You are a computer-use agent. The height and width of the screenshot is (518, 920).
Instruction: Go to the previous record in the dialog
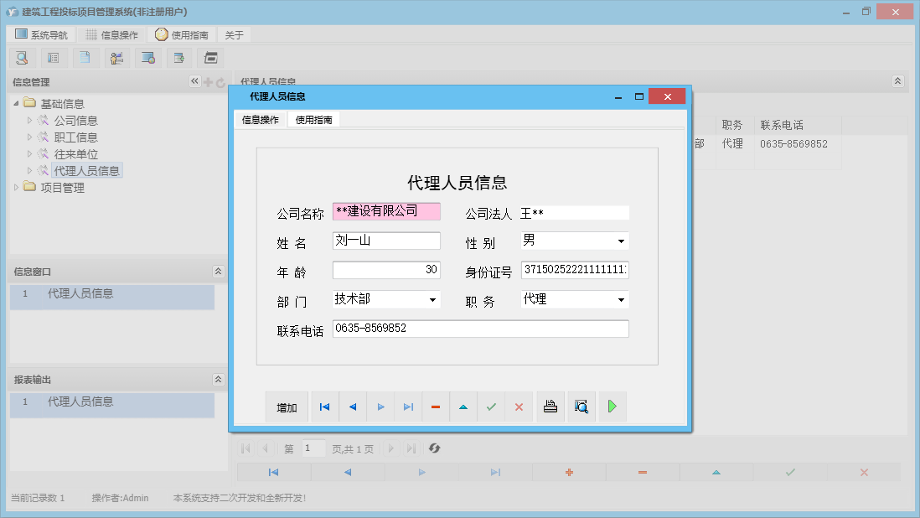point(353,407)
